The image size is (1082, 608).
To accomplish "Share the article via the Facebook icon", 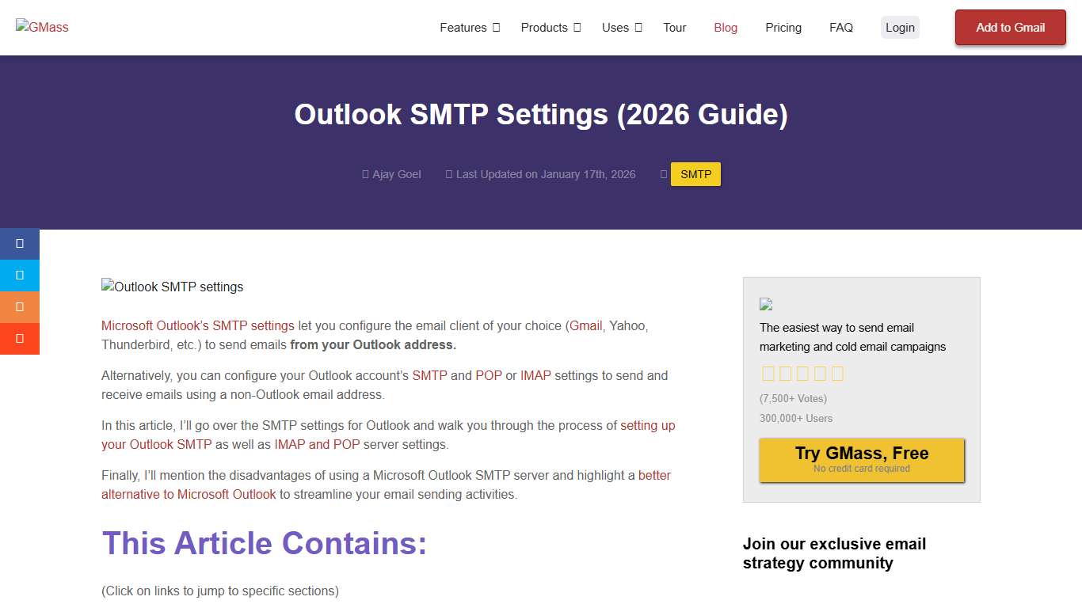I will pos(19,244).
